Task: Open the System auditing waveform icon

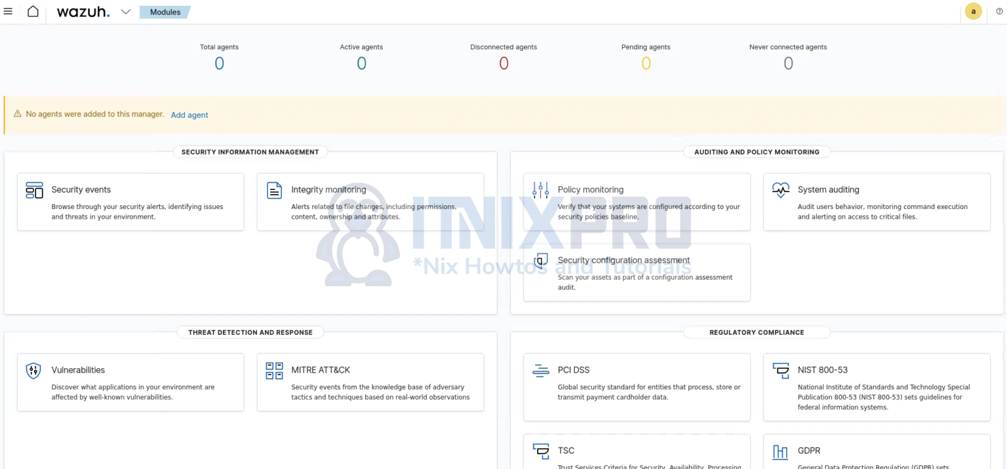Action: coord(781,189)
